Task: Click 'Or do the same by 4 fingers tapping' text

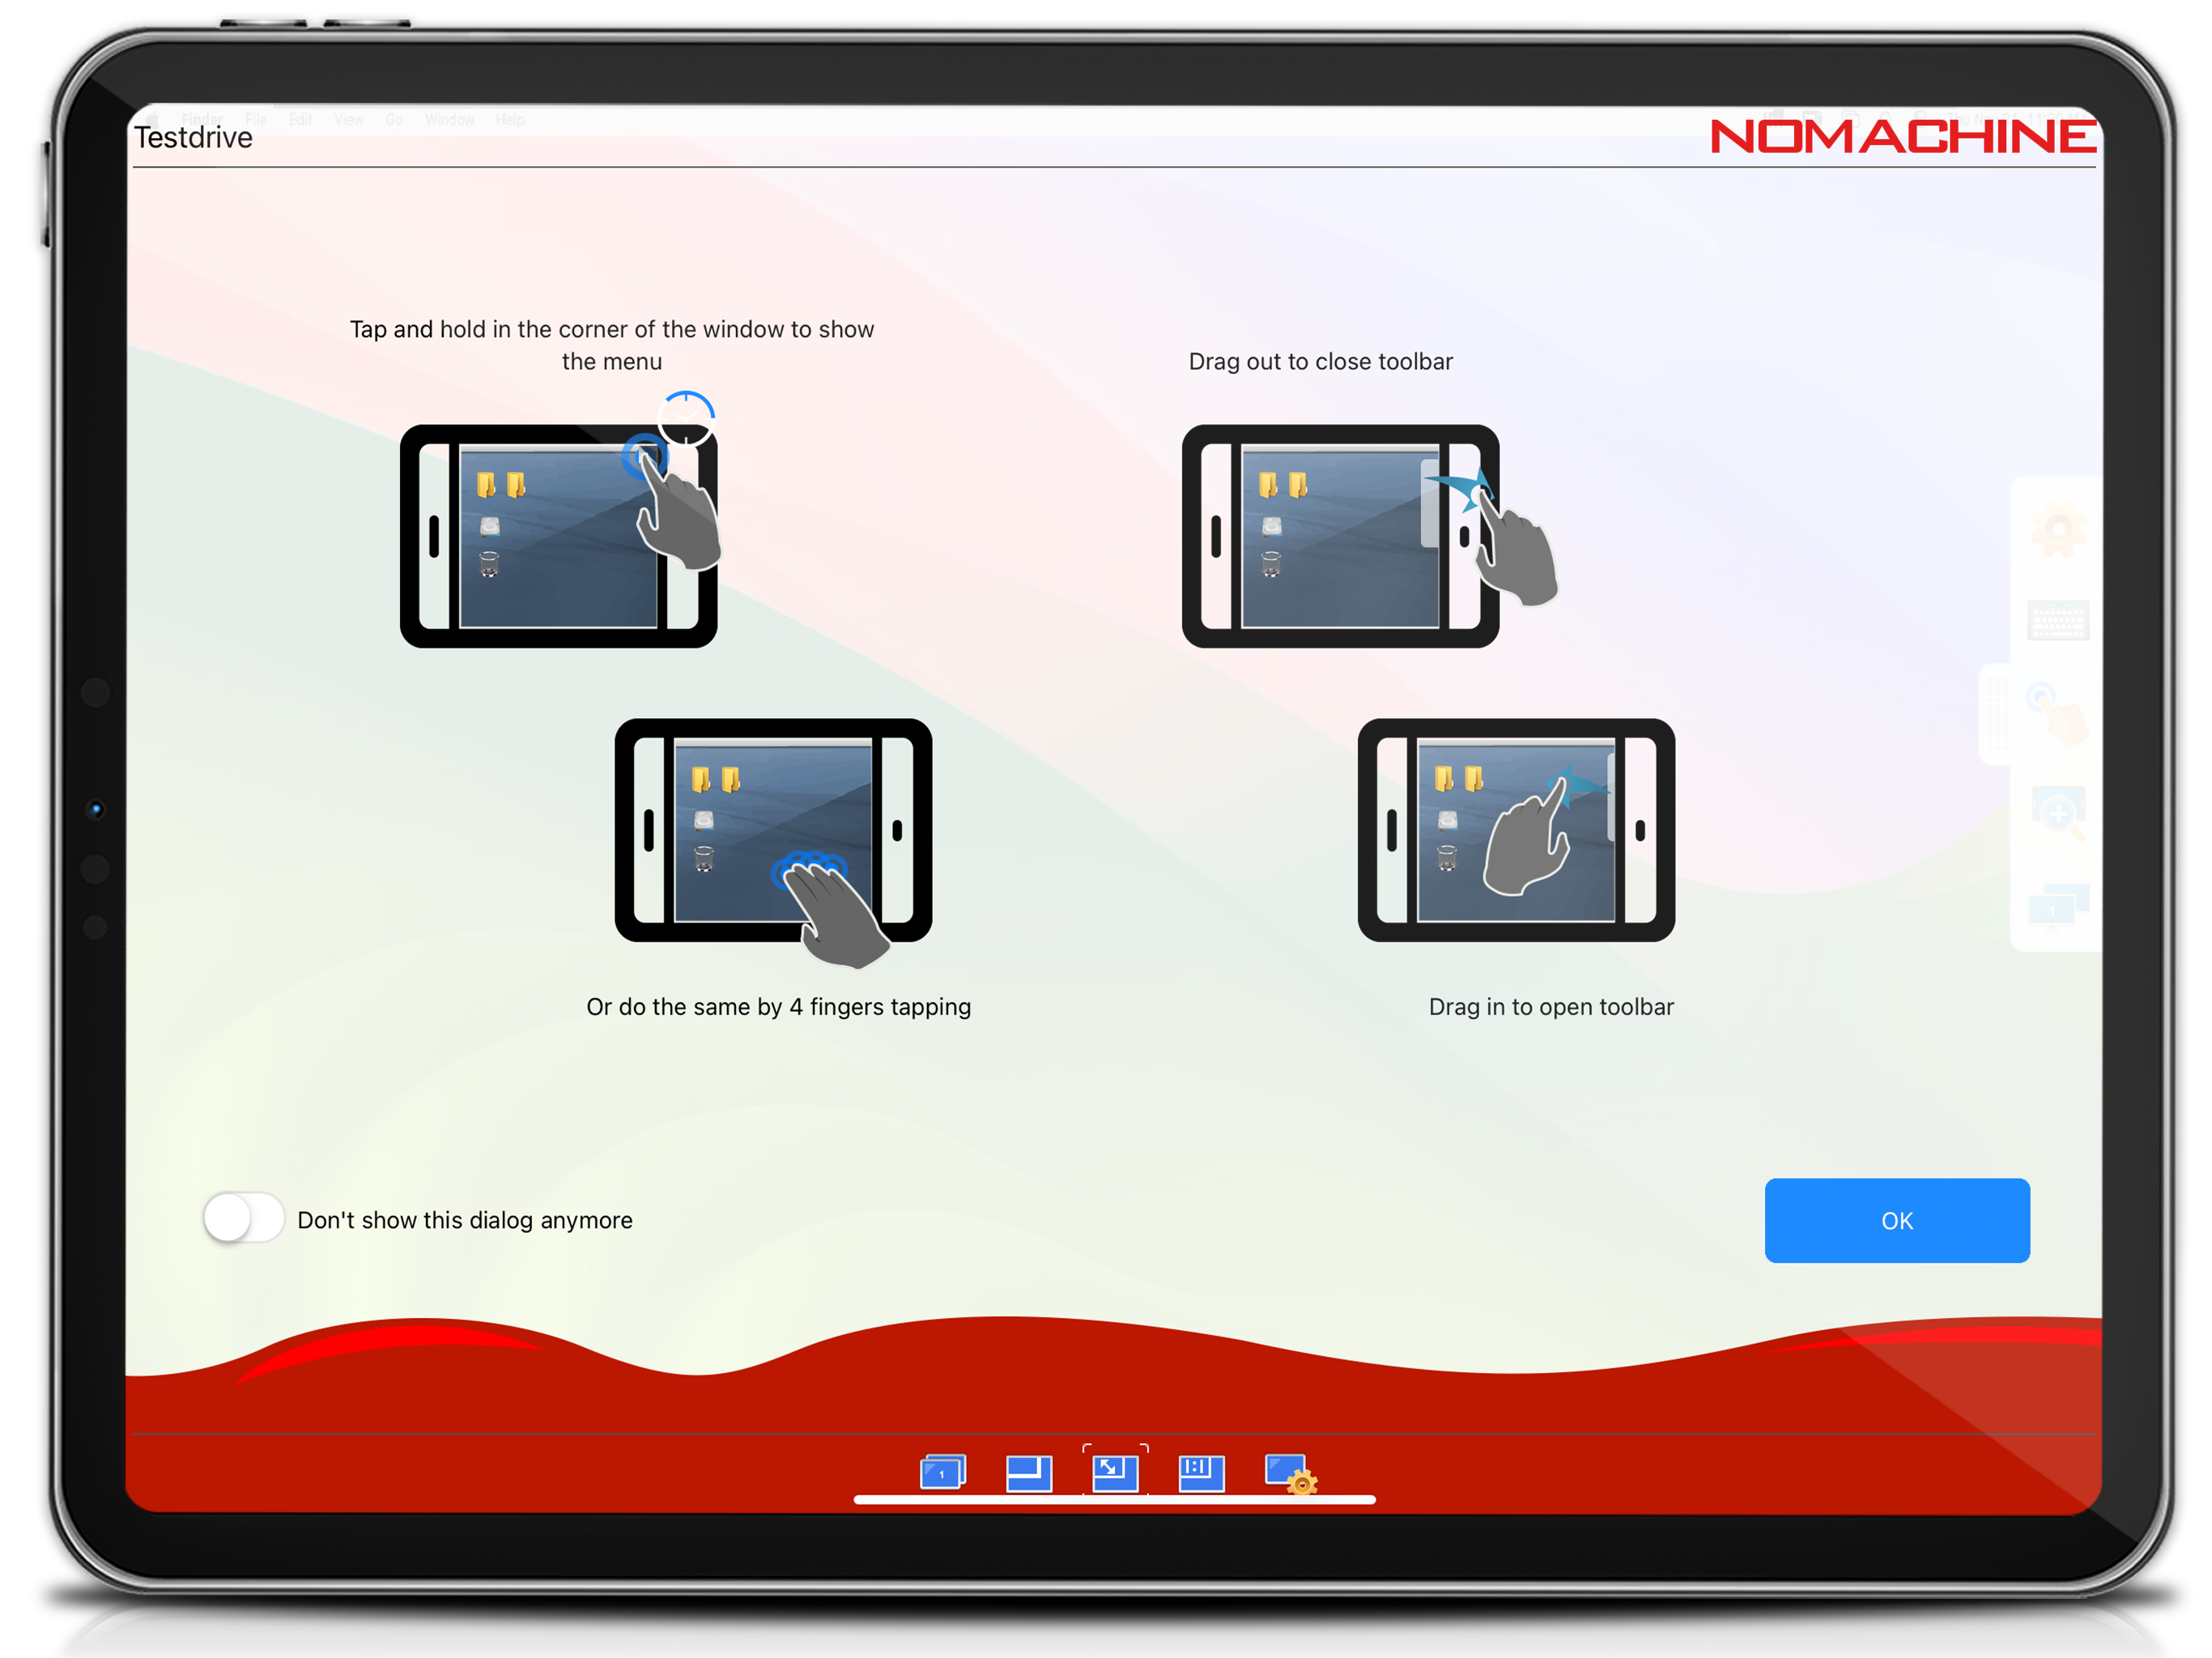Action: pyautogui.click(x=778, y=1007)
